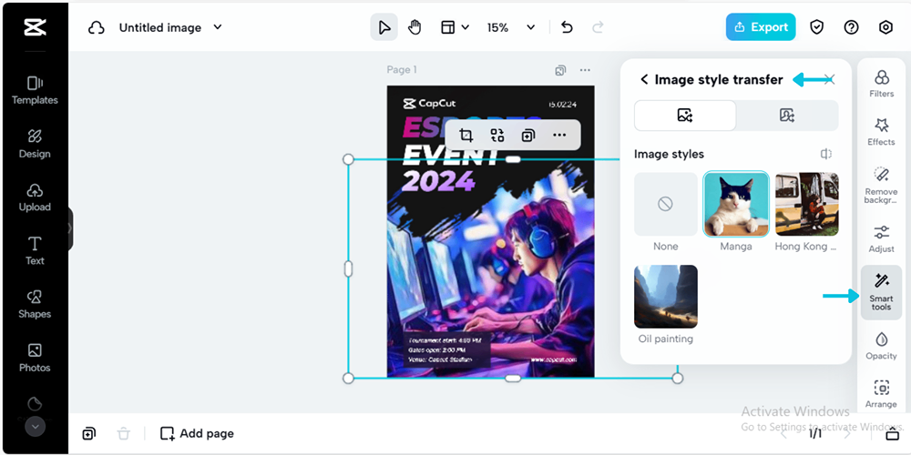The height and width of the screenshot is (455, 911).
Task: Click the duplicate icon in floating toolbar
Action: pyautogui.click(x=527, y=136)
